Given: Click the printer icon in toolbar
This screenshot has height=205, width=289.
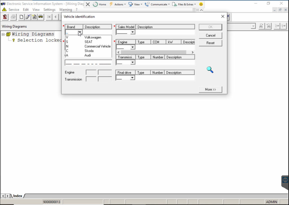Looking at the screenshot, I should tap(13, 17).
